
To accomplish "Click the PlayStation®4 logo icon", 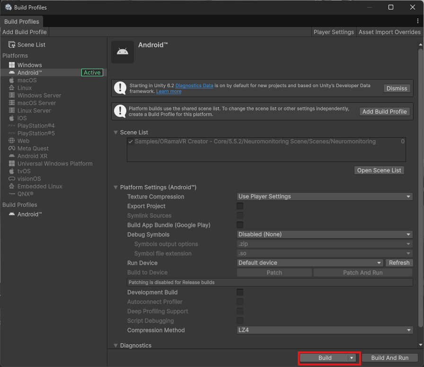I will pyautogui.click(x=12, y=125).
